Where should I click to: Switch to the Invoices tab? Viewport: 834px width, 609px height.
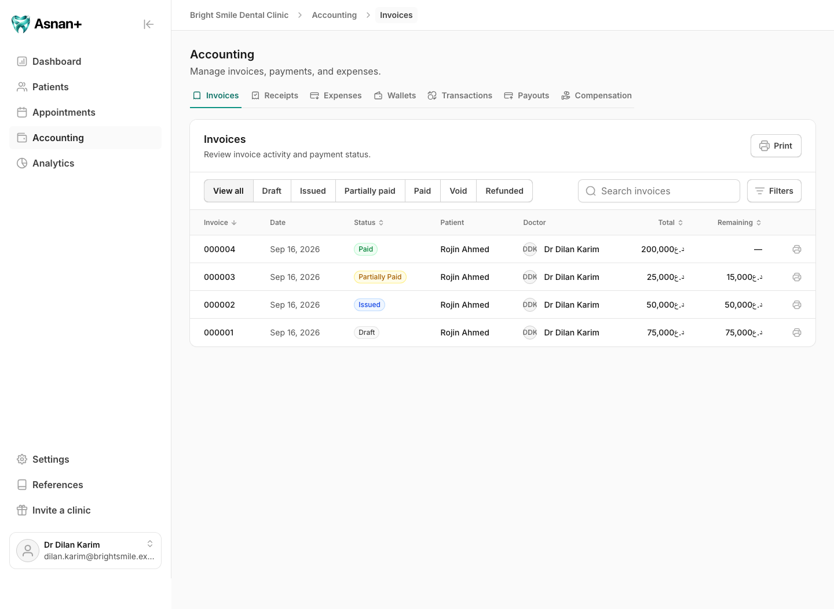[x=215, y=95]
